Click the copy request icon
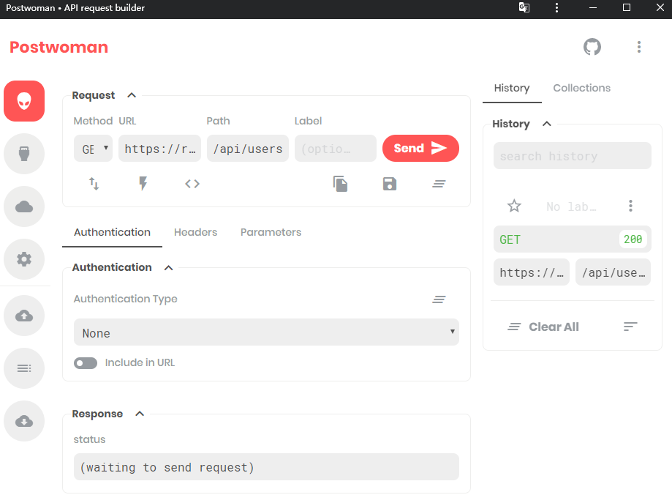Screen dimensions: 672x503 point(340,184)
